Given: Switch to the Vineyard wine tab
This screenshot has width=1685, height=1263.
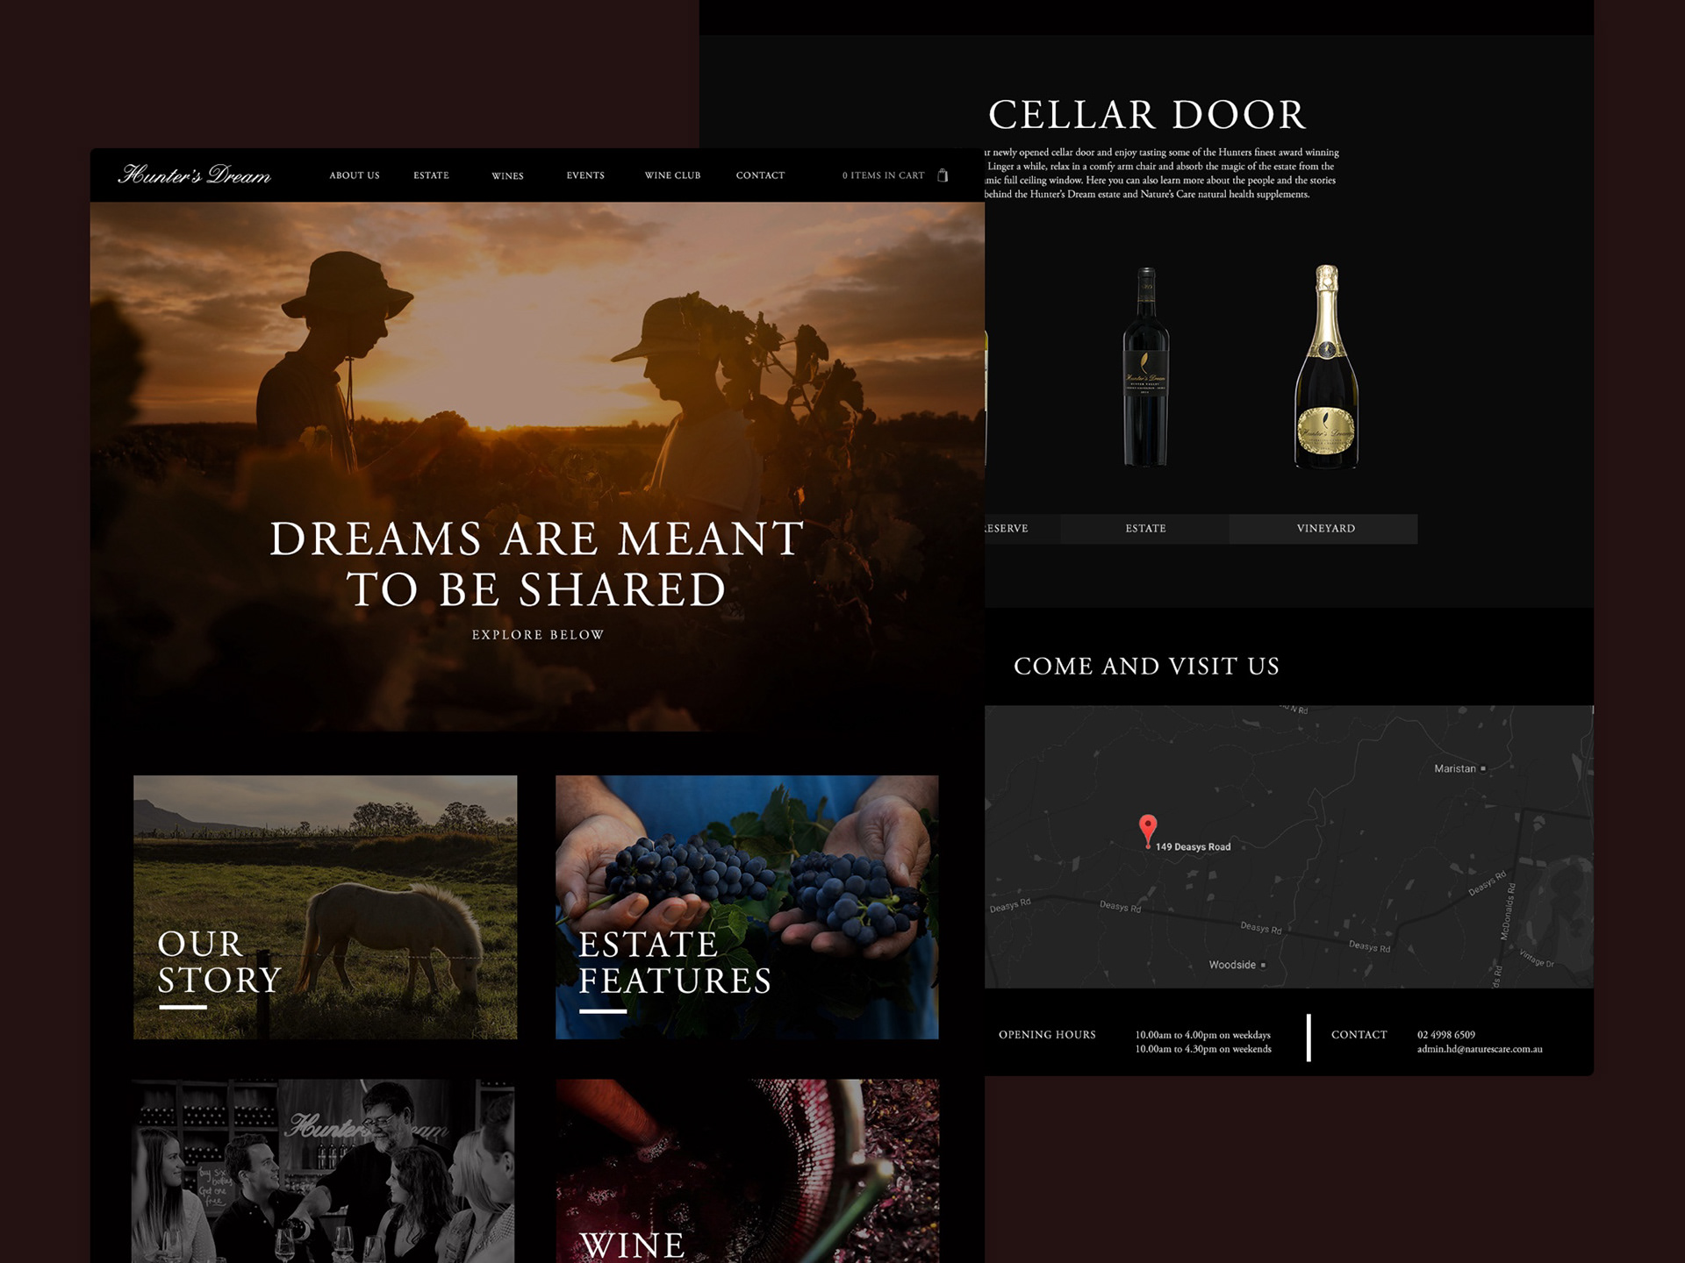Looking at the screenshot, I should pos(1325,529).
